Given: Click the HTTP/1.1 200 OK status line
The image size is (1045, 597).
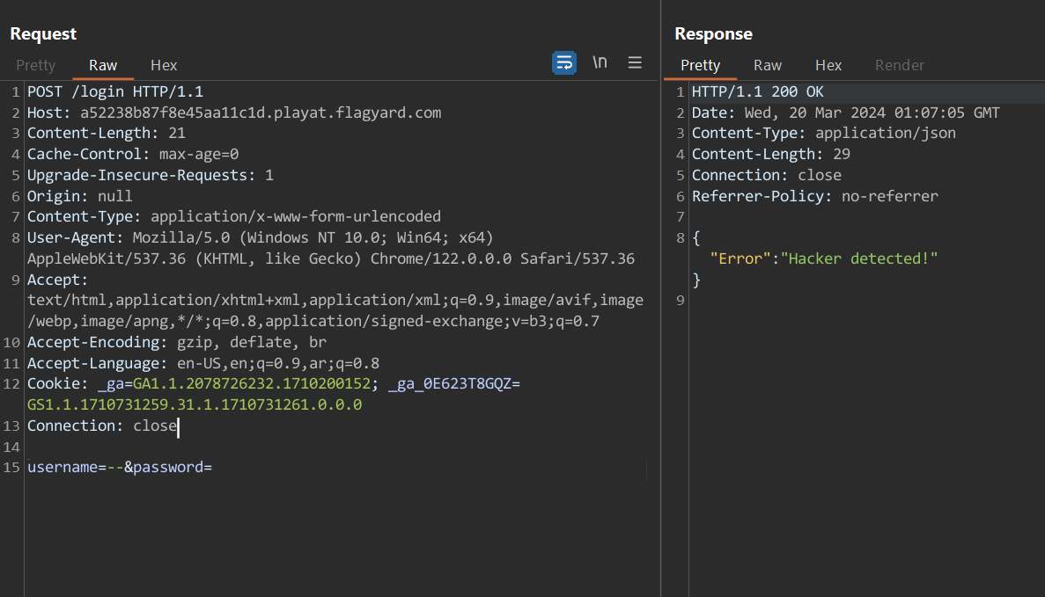Looking at the screenshot, I should (x=757, y=91).
